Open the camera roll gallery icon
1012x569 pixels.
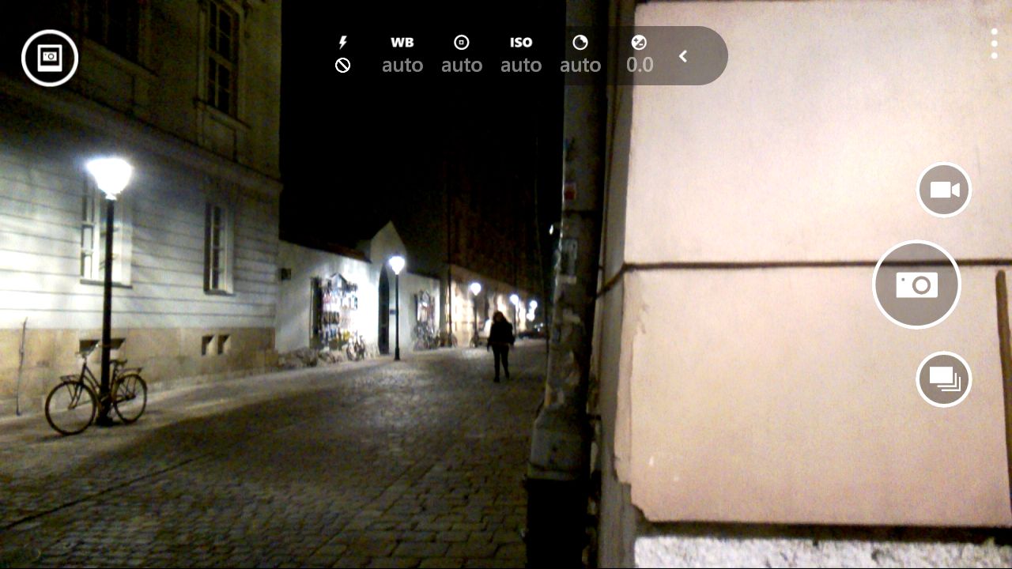click(50, 58)
